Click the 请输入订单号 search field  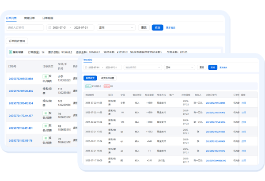pyautogui.click(x=24, y=28)
